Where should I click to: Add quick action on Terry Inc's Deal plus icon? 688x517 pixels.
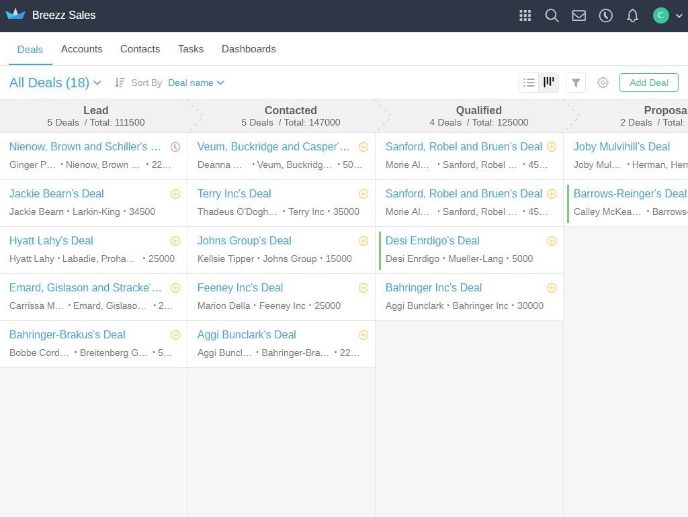click(363, 193)
